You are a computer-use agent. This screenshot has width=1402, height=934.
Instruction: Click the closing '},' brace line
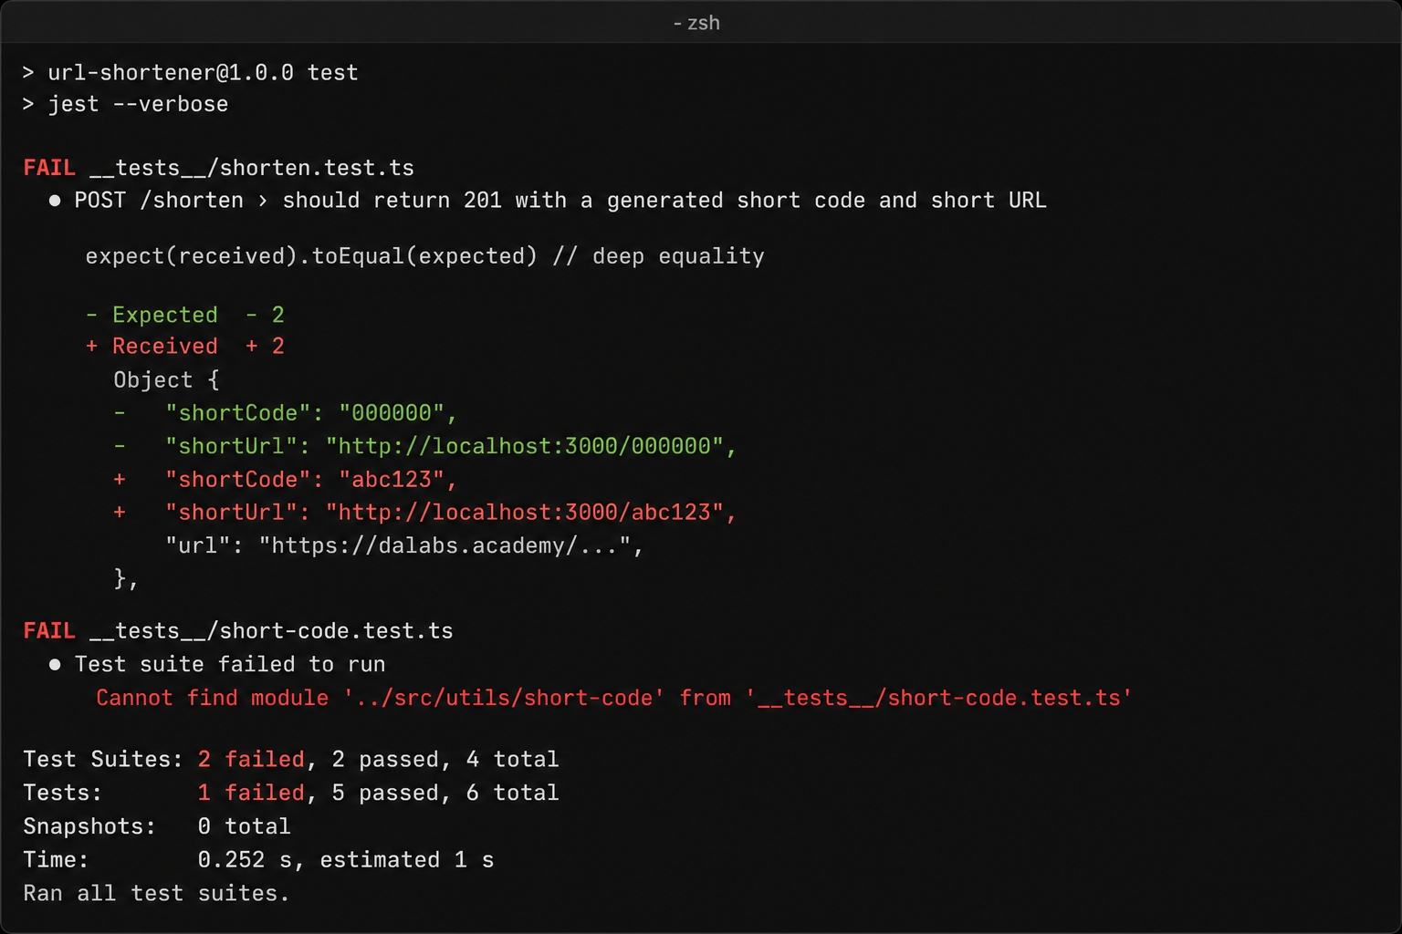coord(126,578)
